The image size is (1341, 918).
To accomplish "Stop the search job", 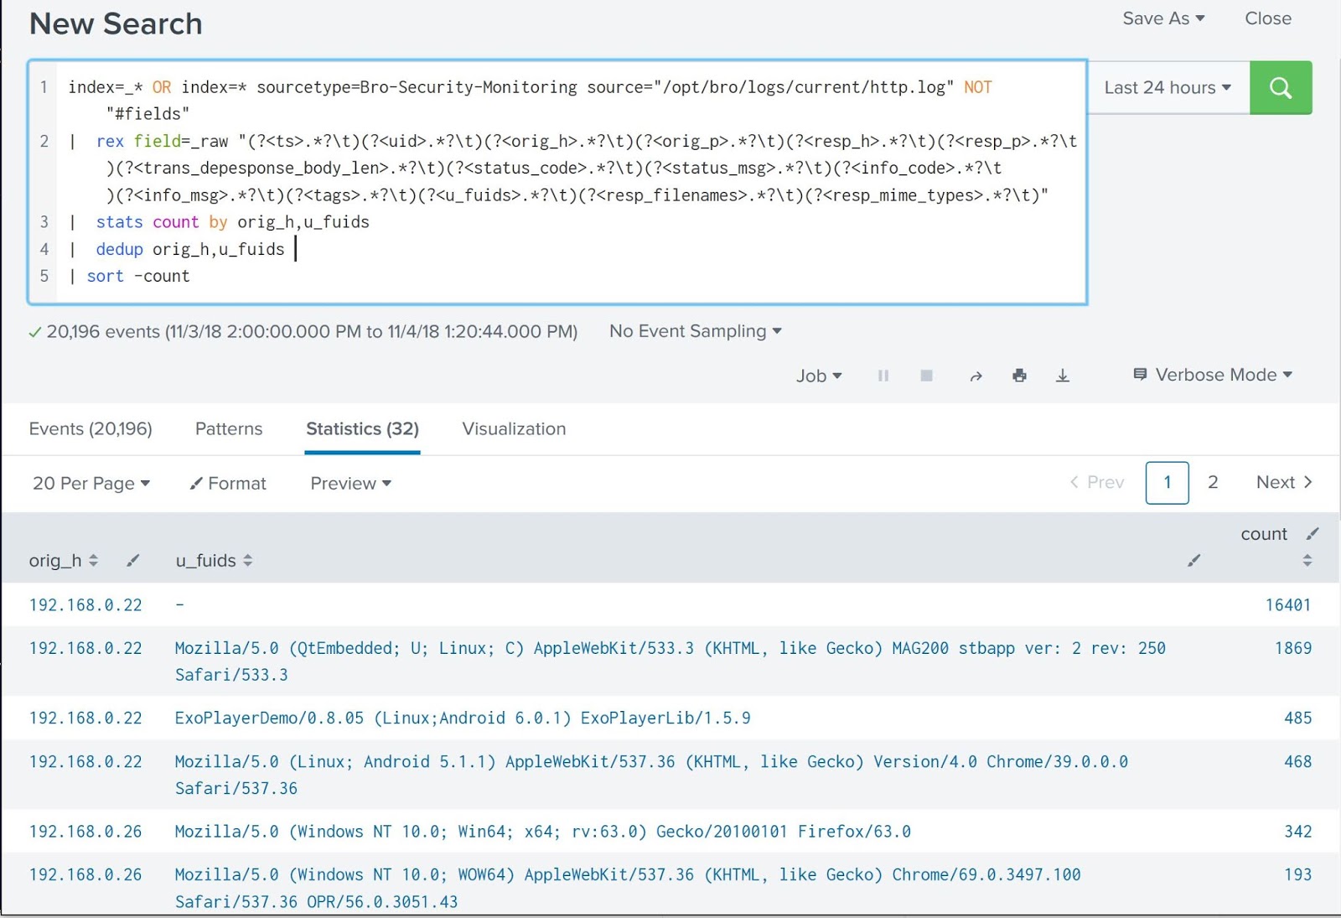I will (925, 376).
